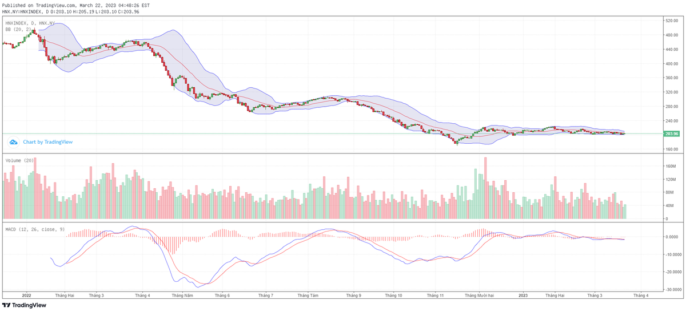
Task: Click the MACD (12, 26, close, 9) legend
Action: pyautogui.click(x=35, y=229)
